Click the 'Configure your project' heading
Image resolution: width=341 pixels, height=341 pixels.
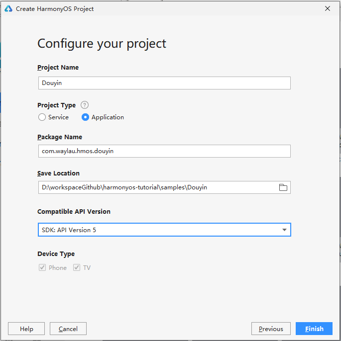pyautogui.click(x=102, y=44)
